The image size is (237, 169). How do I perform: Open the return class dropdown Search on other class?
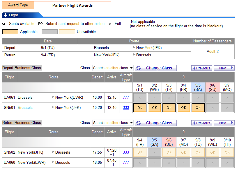coord(113,123)
